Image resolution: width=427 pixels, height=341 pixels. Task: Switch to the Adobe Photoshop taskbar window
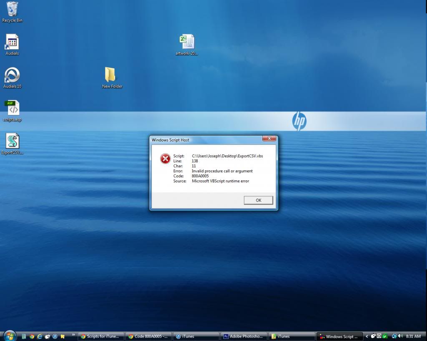pos(244,336)
